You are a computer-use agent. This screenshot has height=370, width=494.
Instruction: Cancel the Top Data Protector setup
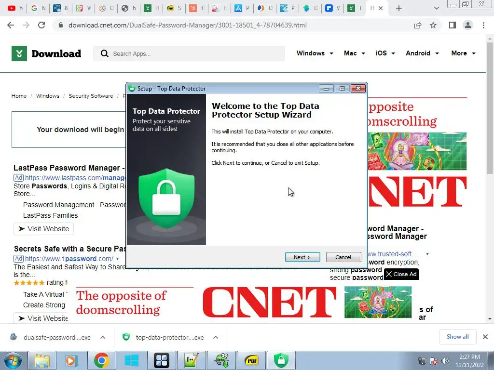click(x=343, y=257)
